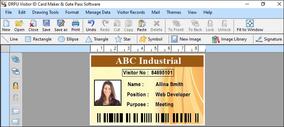Click the Lock toolbar icon
The height and width of the screenshot is (127, 284).
click(210, 26)
